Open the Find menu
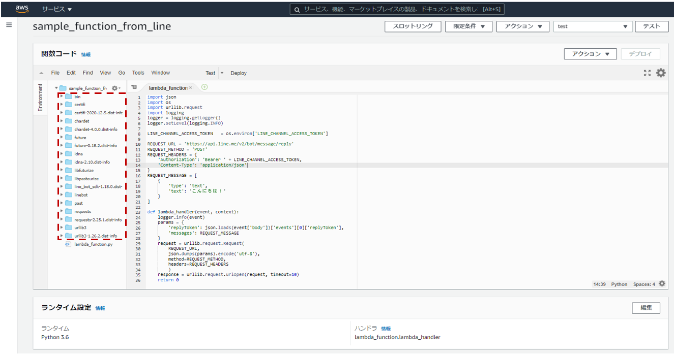The width and height of the screenshot is (676, 355). click(88, 73)
